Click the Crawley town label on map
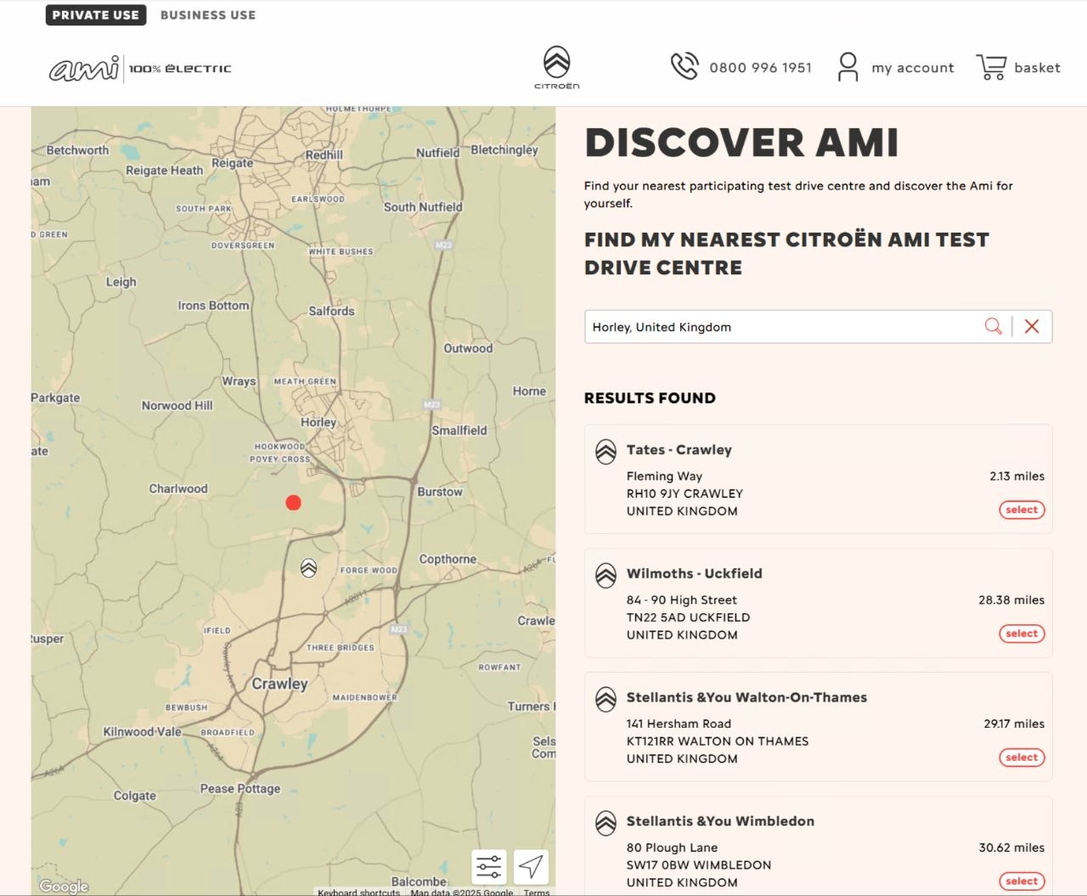 click(x=279, y=684)
